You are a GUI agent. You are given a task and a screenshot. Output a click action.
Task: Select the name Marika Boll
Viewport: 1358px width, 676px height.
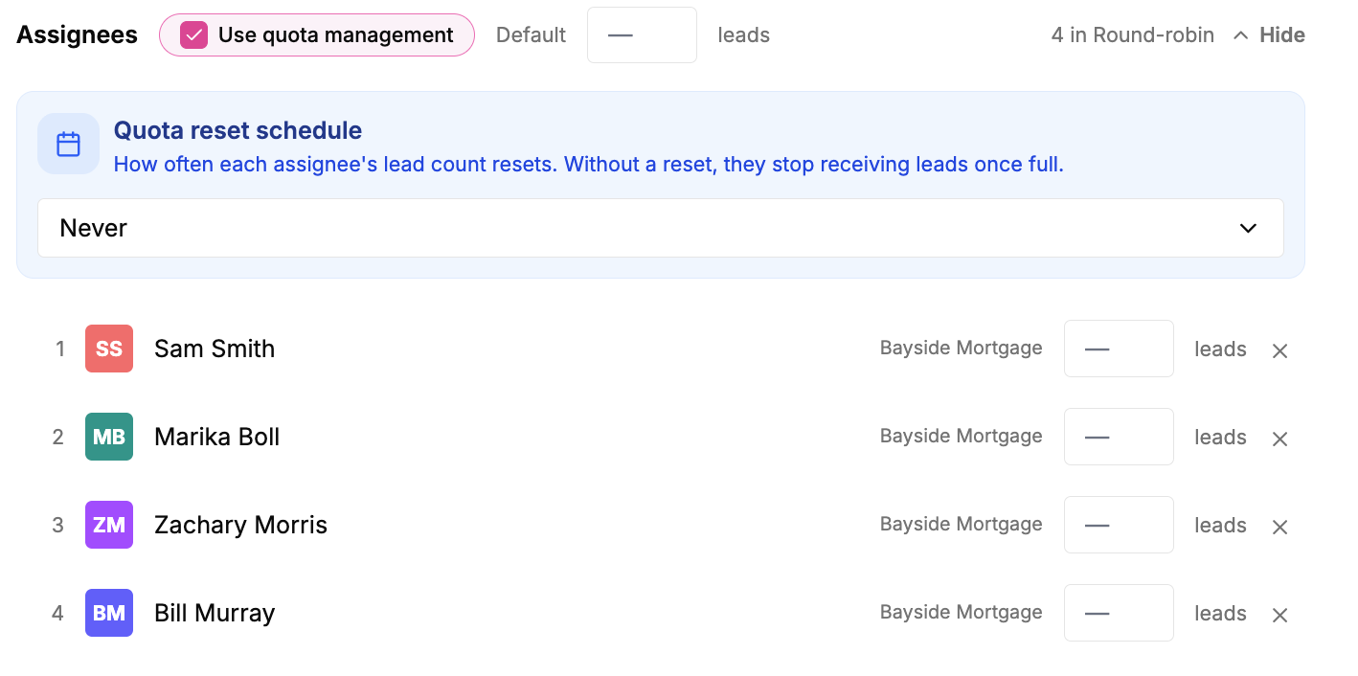[x=217, y=437]
